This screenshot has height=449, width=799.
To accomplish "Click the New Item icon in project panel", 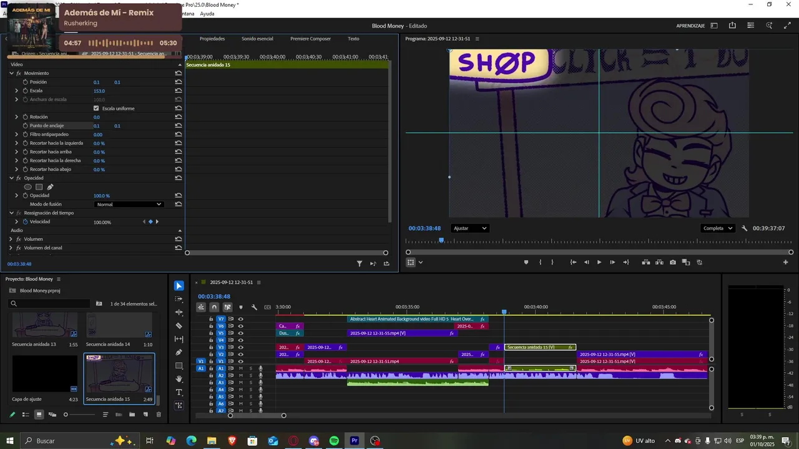I will pos(145,414).
